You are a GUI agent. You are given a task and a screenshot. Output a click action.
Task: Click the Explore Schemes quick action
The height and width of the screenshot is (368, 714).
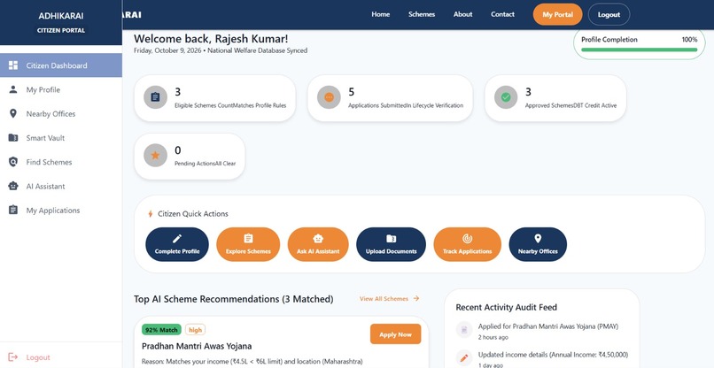[248, 244]
